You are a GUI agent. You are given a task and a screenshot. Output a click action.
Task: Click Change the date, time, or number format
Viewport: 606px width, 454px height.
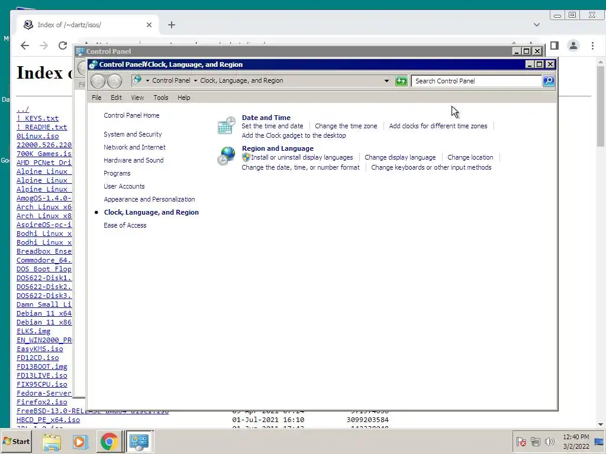300,167
